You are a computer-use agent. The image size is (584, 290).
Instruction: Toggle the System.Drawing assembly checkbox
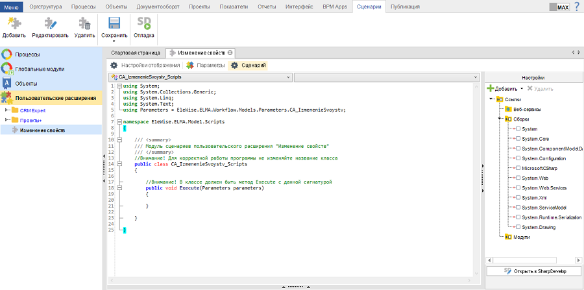tap(518, 227)
